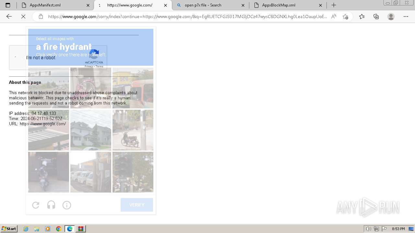This screenshot has height=233, width=415.
Task: Close the AppxBlockMap.xml tab
Action: pyautogui.click(x=320, y=5)
